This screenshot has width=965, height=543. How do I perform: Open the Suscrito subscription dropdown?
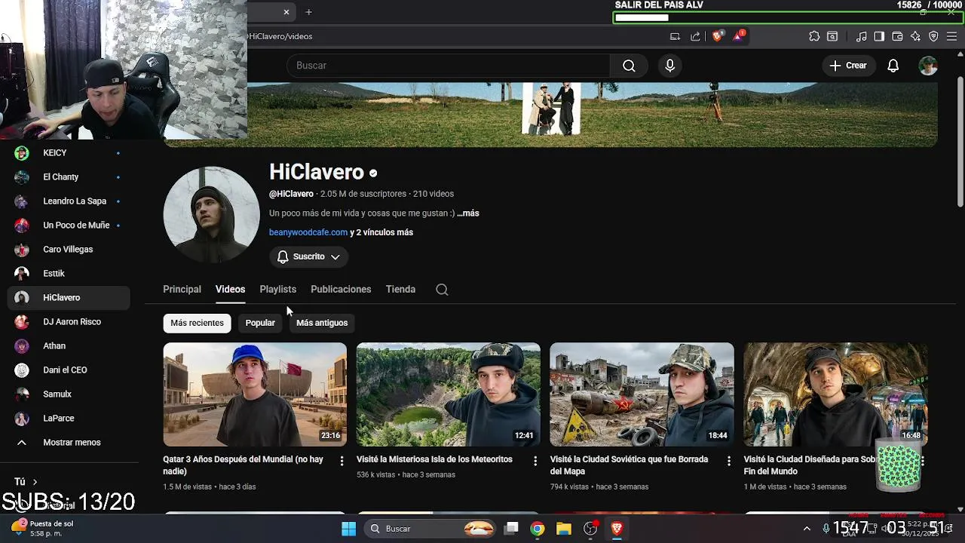(308, 257)
